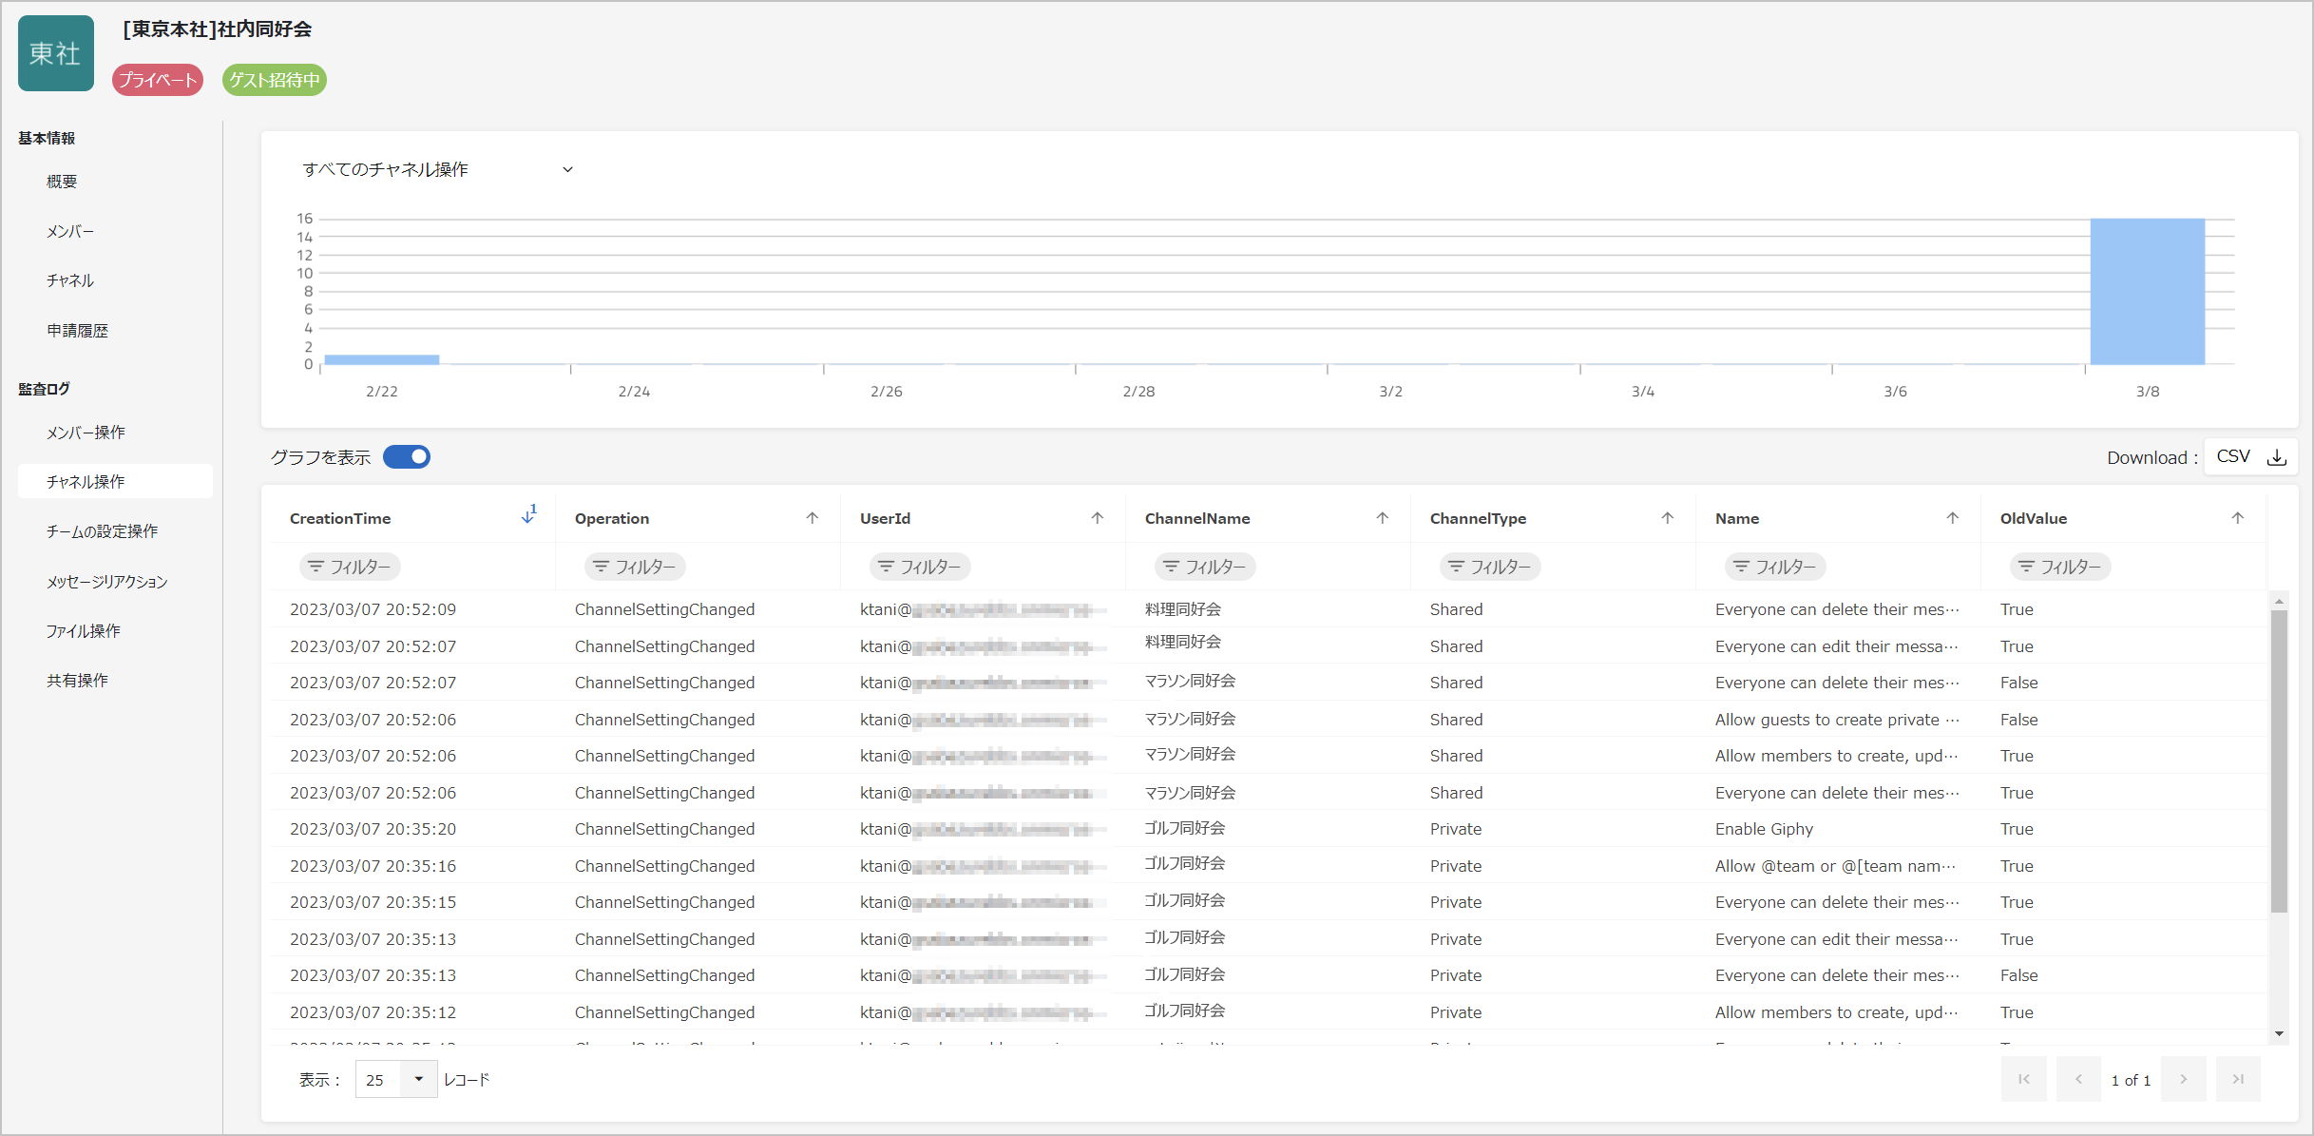This screenshot has height=1136, width=2314.
Task: Open the 25 records-per-page dropdown
Action: pos(396,1079)
